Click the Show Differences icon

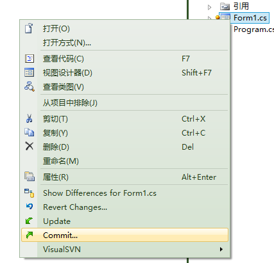coord(30,193)
